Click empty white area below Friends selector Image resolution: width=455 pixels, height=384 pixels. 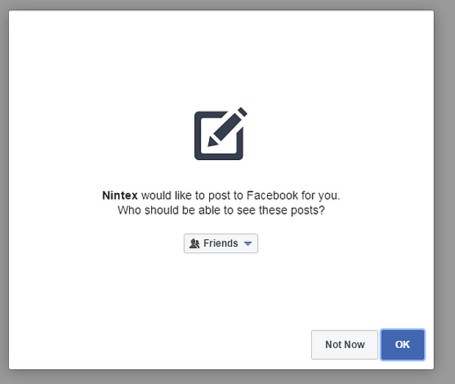click(x=220, y=294)
